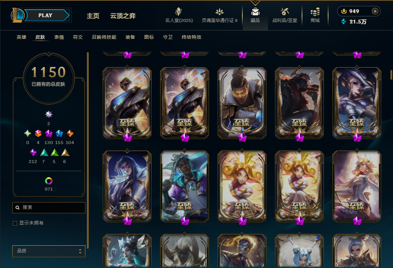Click the mythic purple gem count 130

pos(48,143)
